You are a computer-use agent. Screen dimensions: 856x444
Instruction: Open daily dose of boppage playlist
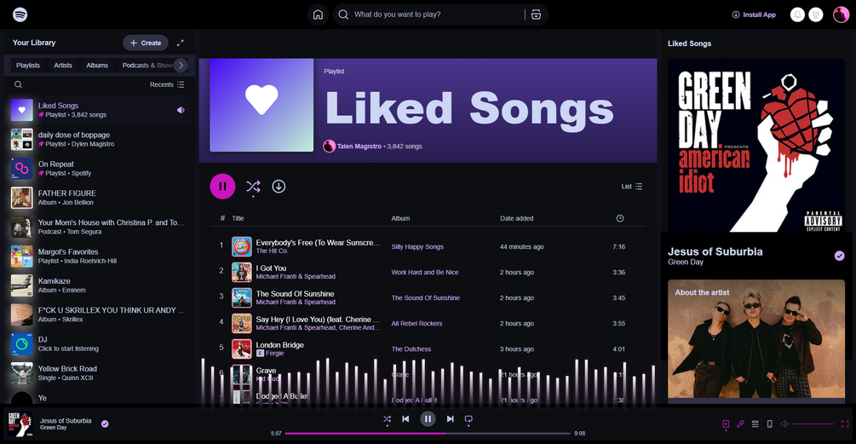[100, 139]
